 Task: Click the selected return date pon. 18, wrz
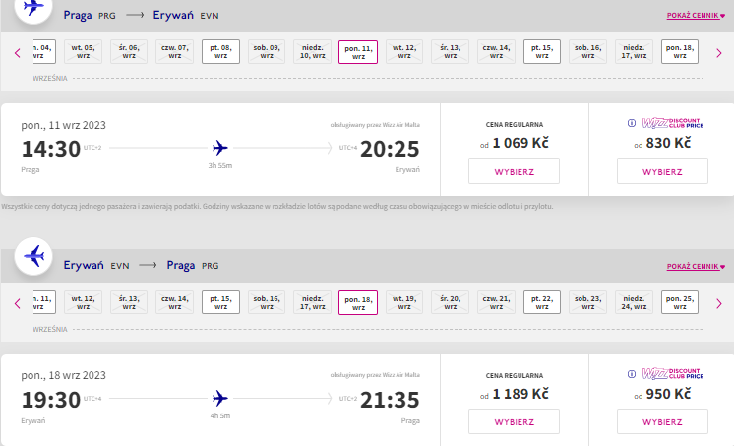pyautogui.click(x=358, y=302)
